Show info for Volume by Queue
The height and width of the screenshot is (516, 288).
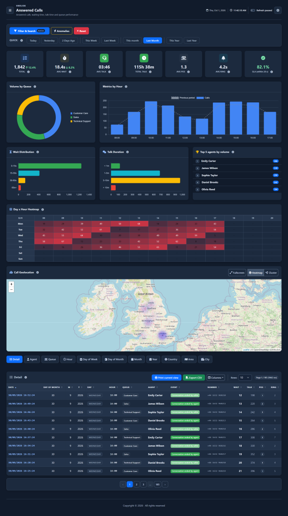(35, 87)
